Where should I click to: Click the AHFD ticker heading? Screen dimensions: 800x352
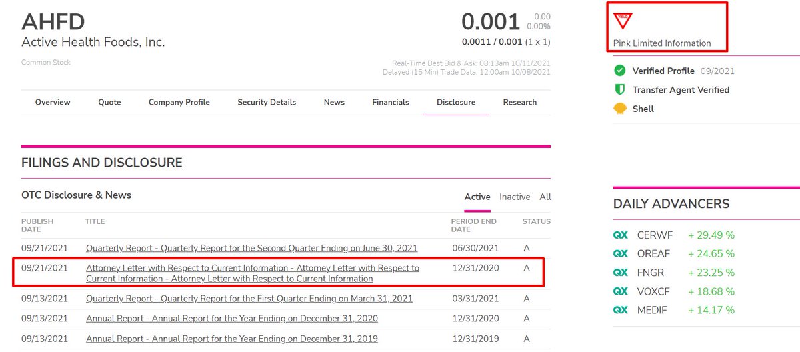(53, 21)
